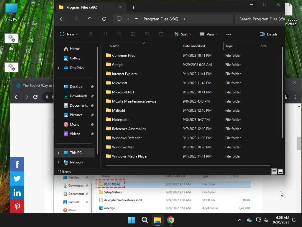
Task: Click the Explorer forward arrow
Action: [x=76, y=19]
